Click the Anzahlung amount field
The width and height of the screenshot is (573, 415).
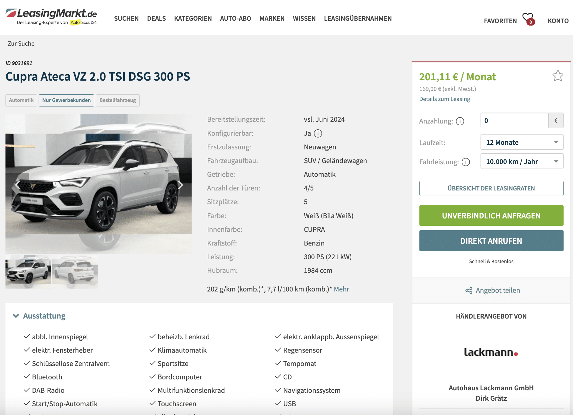514,120
